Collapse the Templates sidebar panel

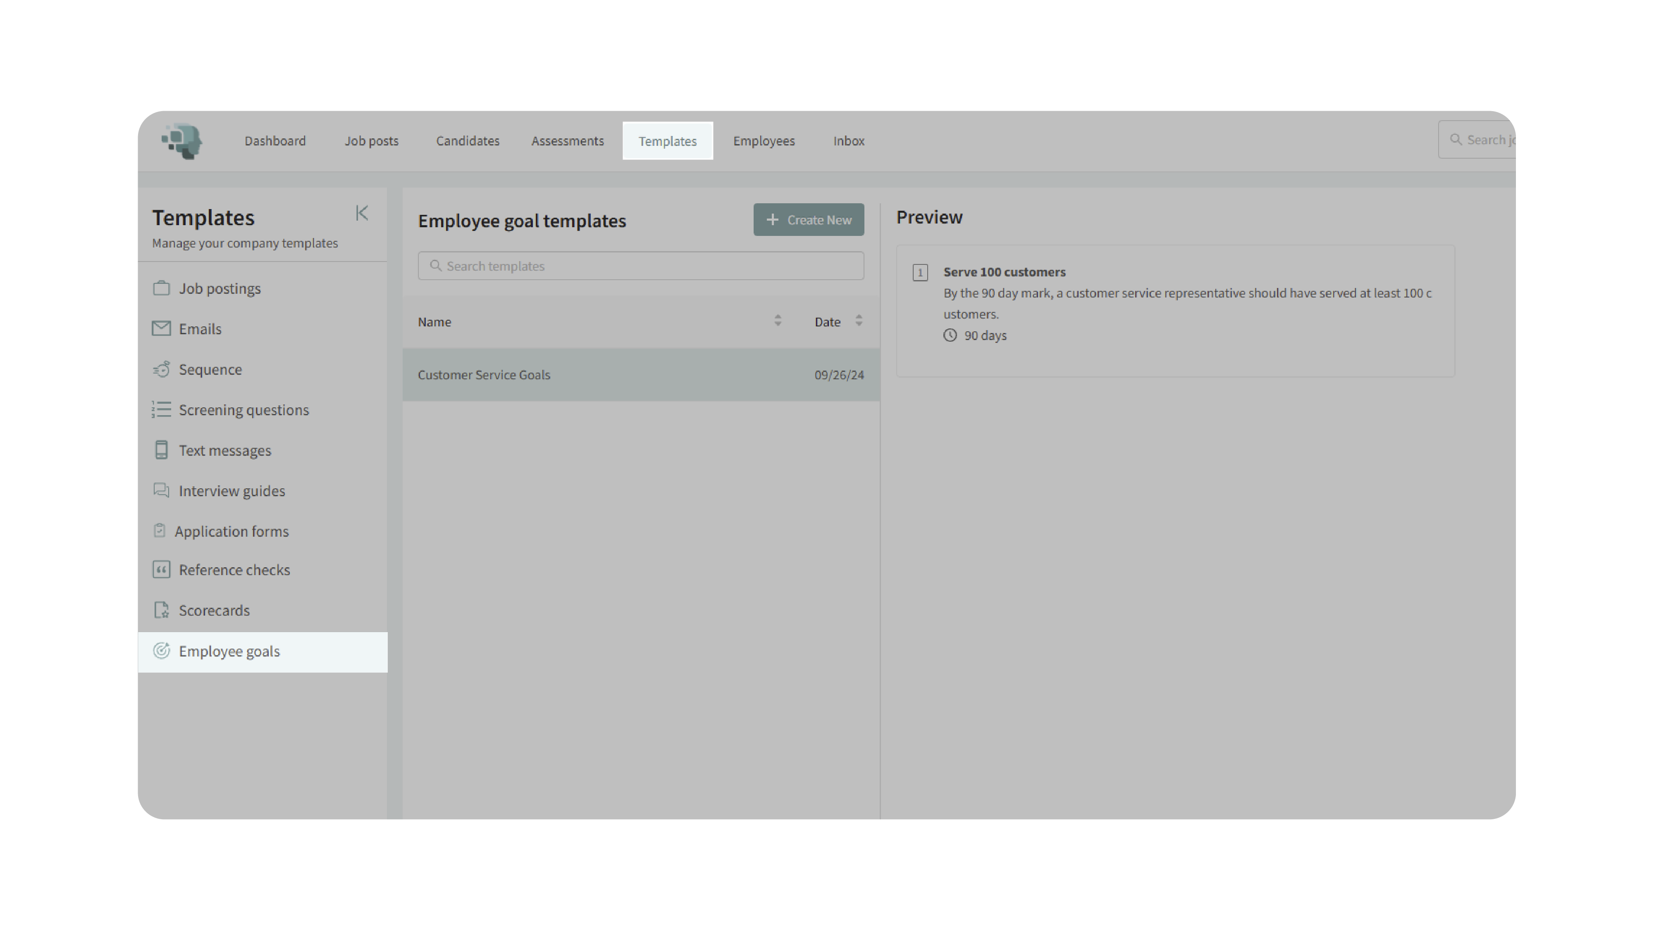[x=361, y=213]
